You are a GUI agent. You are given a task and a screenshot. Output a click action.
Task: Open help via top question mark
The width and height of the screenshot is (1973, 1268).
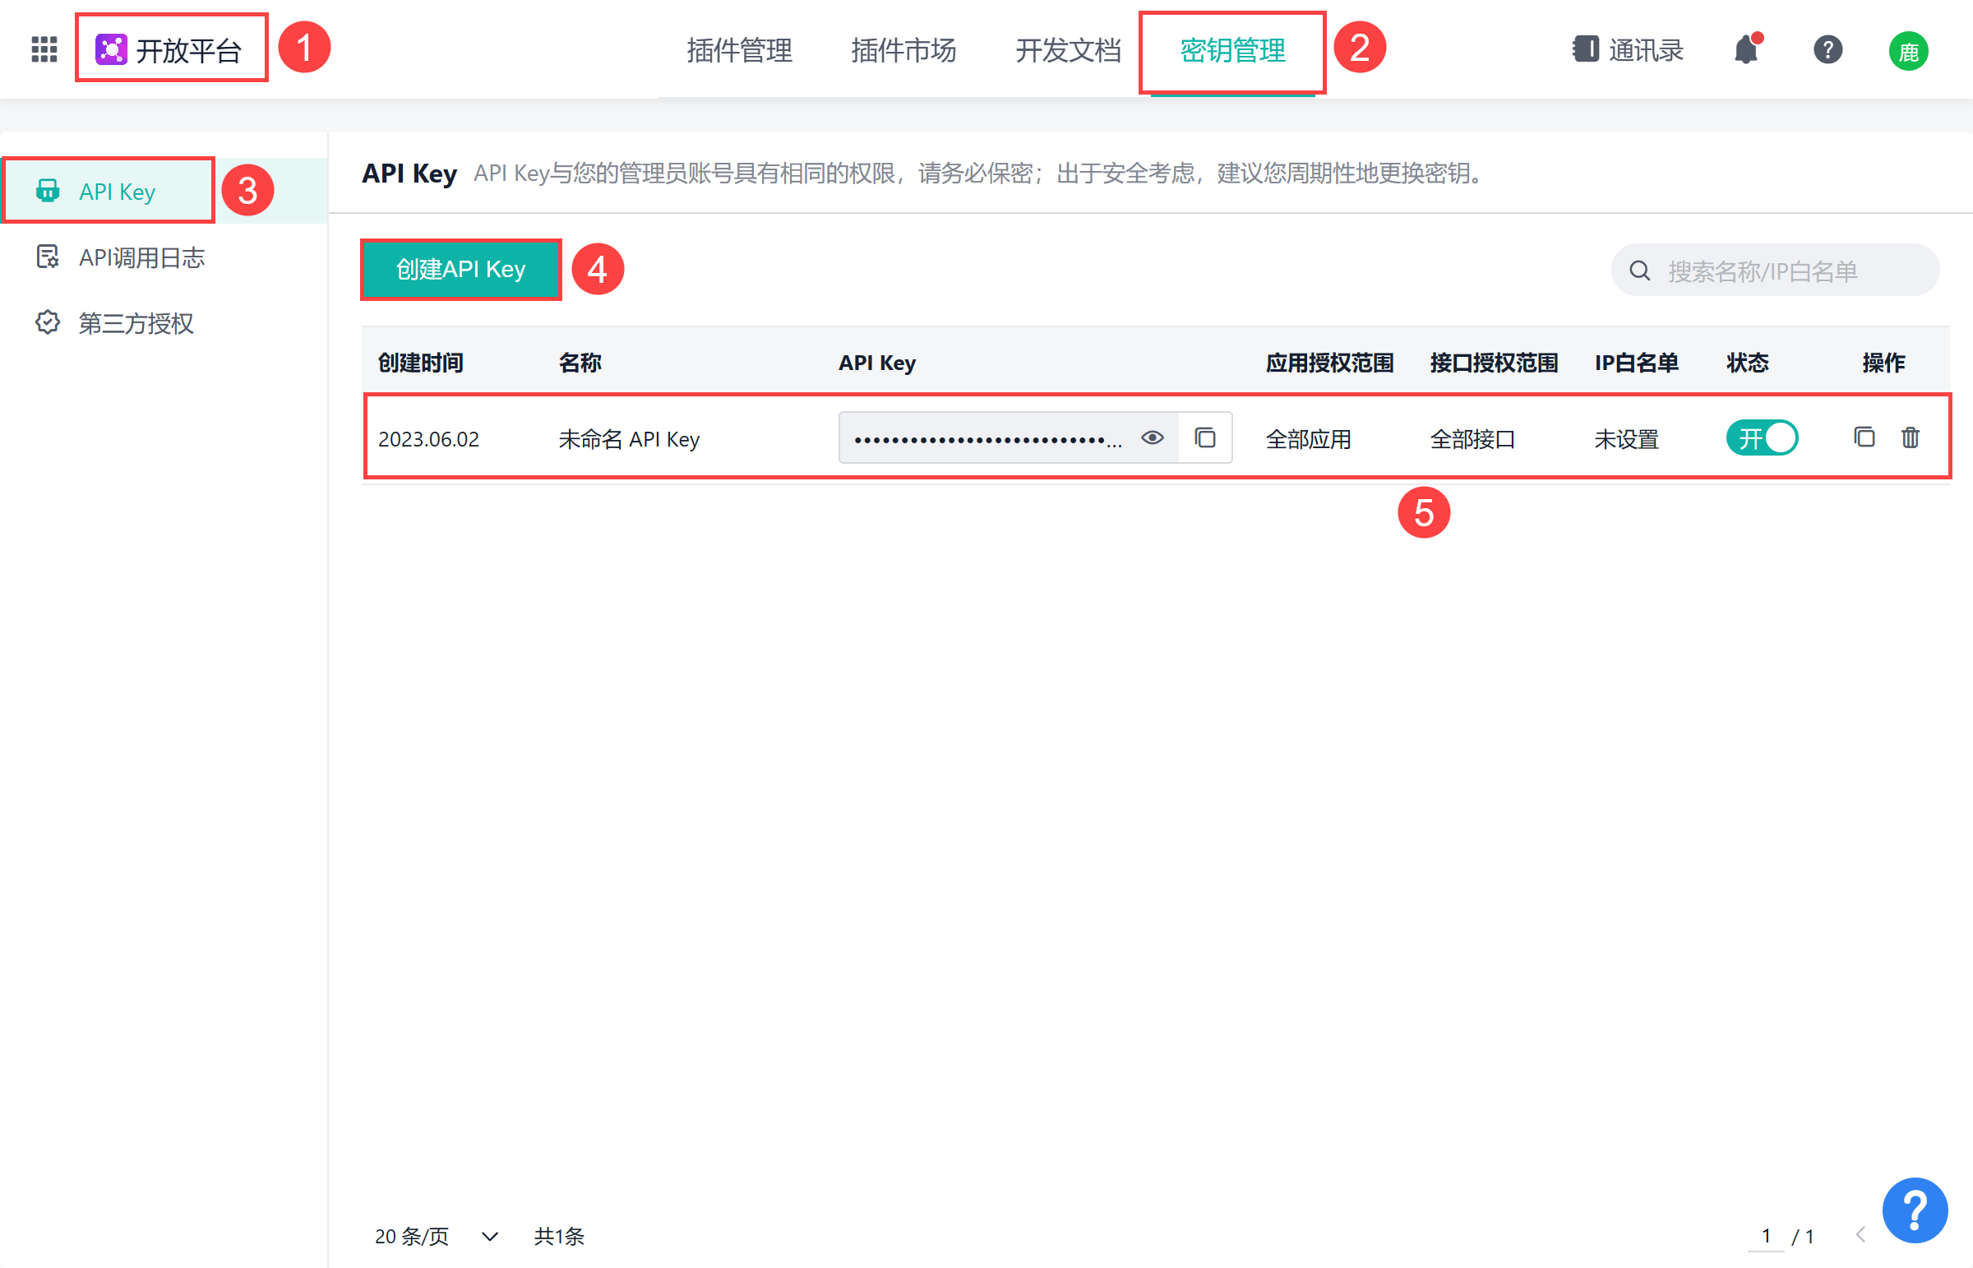point(1827,50)
